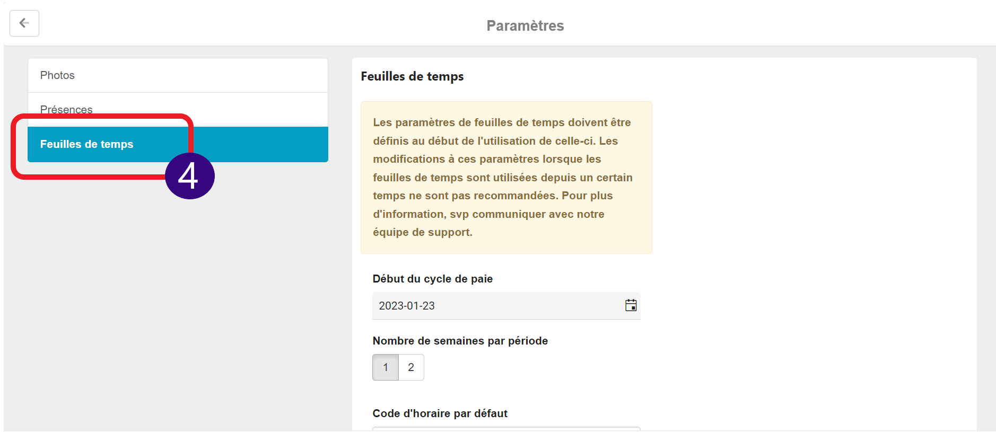Click the yellow warning notice box
The height and width of the screenshot is (432, 996).
tap(506, 178)
